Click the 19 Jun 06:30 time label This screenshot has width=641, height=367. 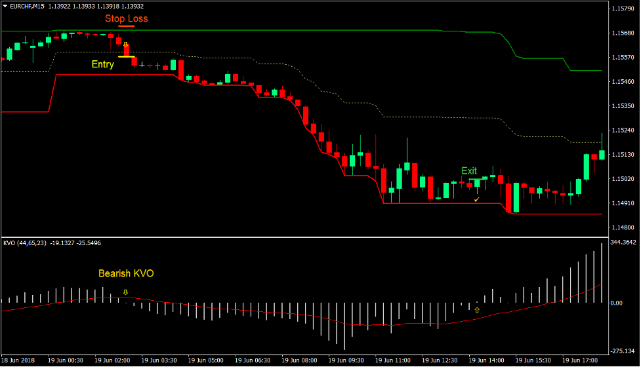[253, 360]
